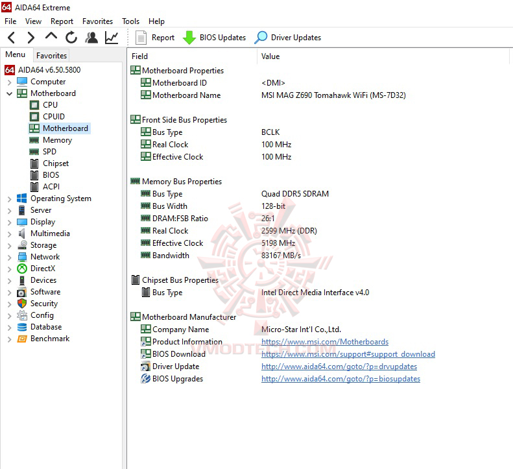The image size is (513, 469).
Task: Open Report from the toolbar
Action: [155, 38]
